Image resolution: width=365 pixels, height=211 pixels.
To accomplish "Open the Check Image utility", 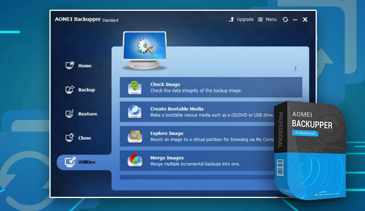I will click(x=211, y=87).
